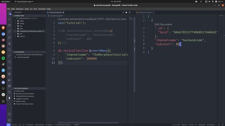Switch to the tutorial.mongodb editor tab
This screenshot has height=126, width=225.
click(56, 13)
